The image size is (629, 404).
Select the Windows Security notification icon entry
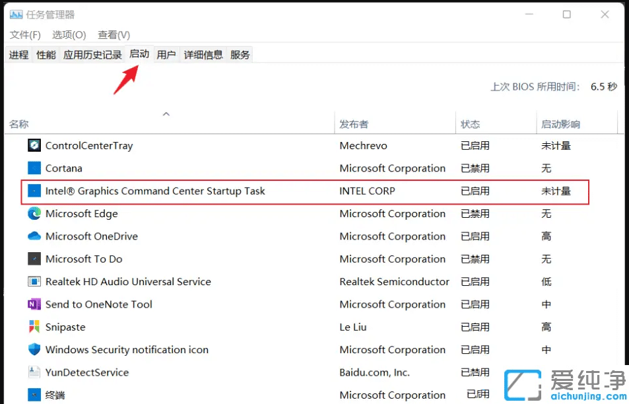[x=34, y=349]
